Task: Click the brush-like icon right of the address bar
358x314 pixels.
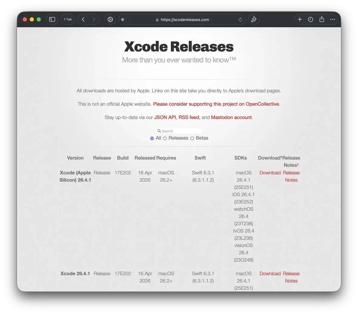Action: tap(254, 19)
